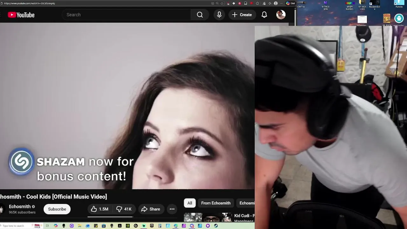The image size is (407, 229).
Task: Open Epic Games Launcher from the taskbar
Action: [152, 226]
